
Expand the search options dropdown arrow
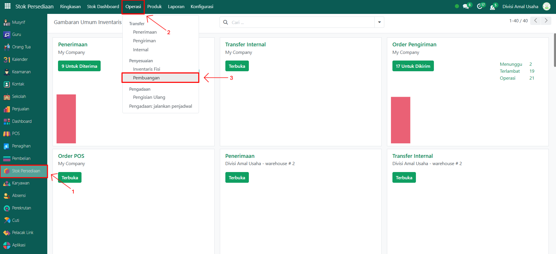[379, 22]
